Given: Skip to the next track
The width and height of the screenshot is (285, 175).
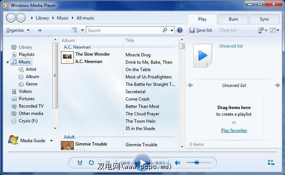Looking at the screenshot, I should click(x=160, y=162).
